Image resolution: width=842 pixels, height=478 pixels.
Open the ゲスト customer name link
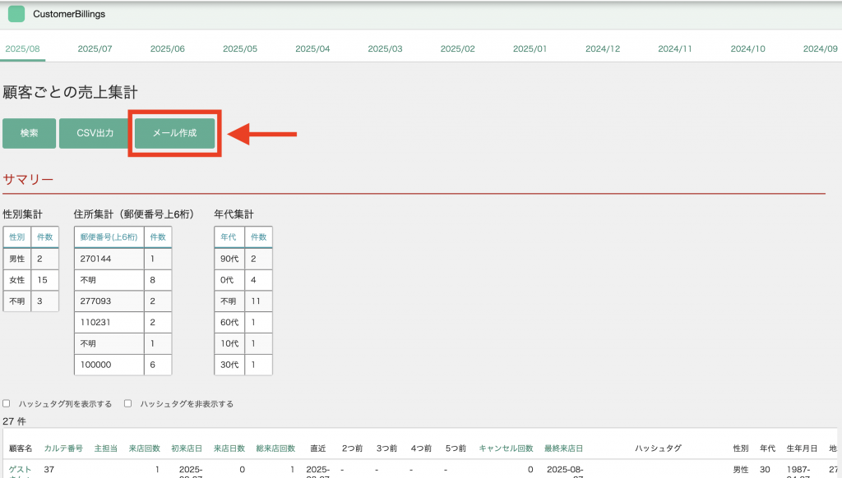pyautogui.click(x=20, y=469)
